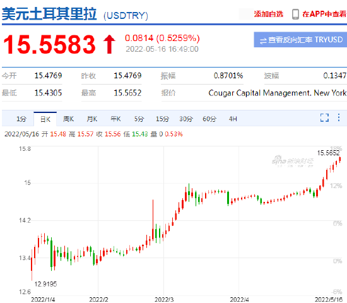This screenshot has height=303, width=347.
Task: Click the change value 0.0814 (0.5259%)
Action: pyautogui.click(x=162, y=38)
